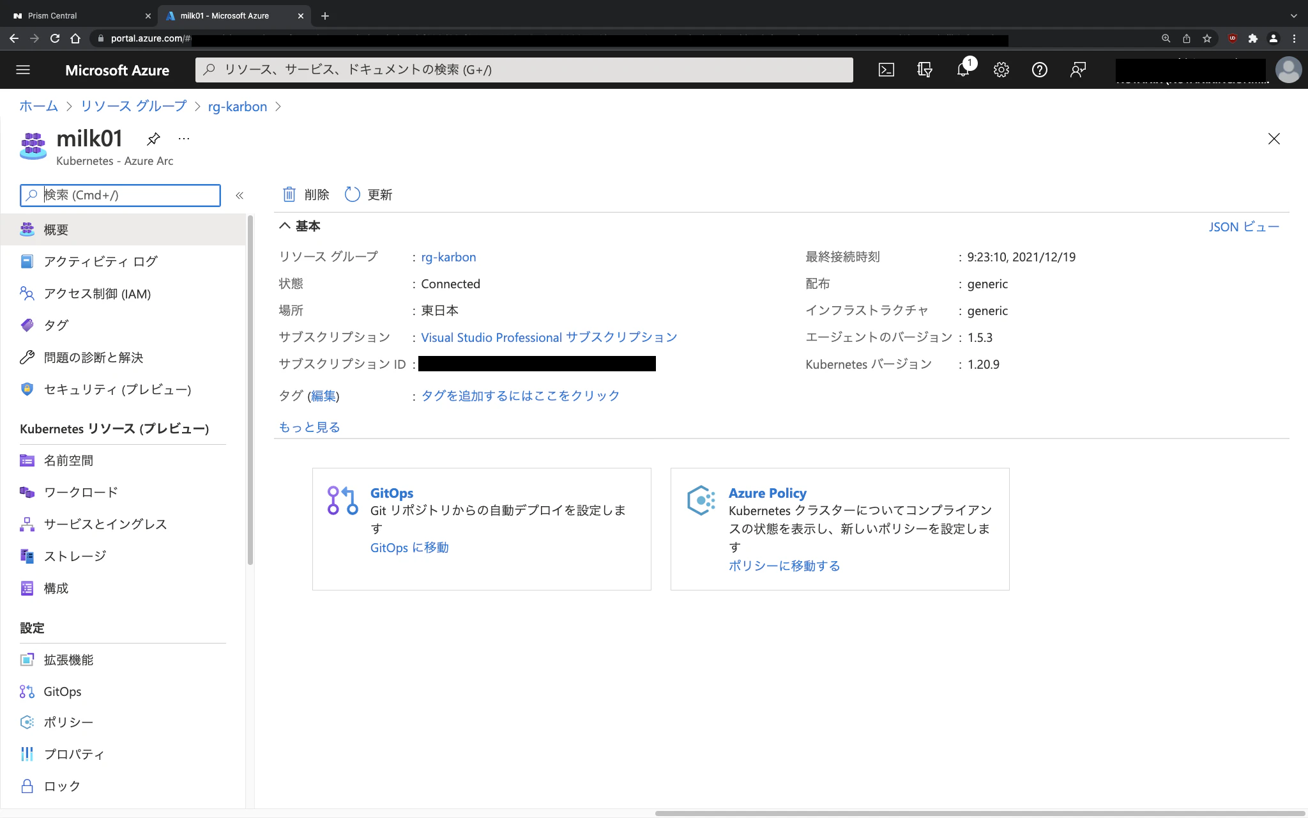Screen dimensions: 1308x818
Task: Open the アクティビティ ログ sidebar entry
Action: click(99, 261)
